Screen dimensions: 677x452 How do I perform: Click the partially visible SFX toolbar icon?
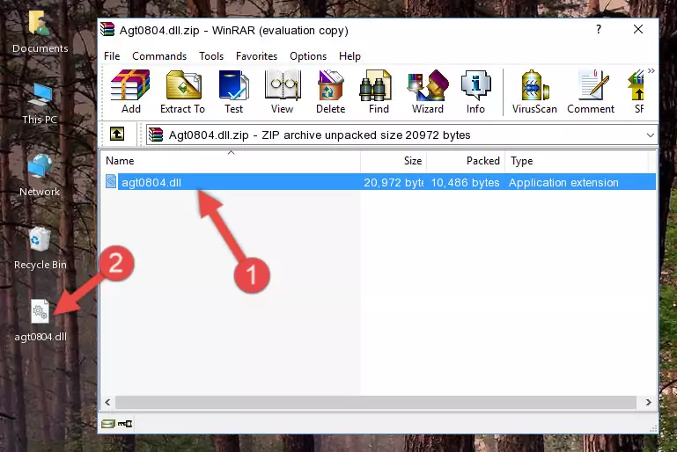[637, 91]
